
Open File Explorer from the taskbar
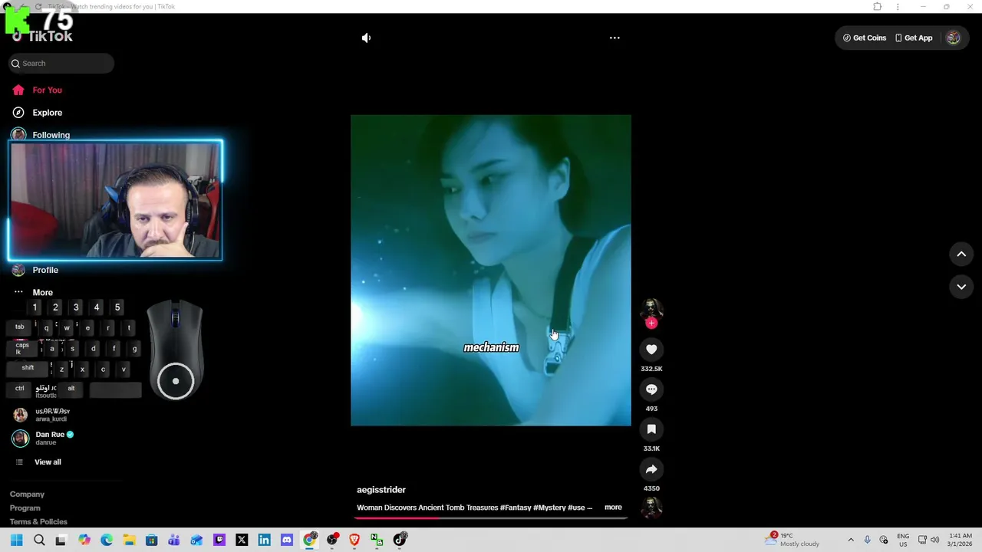(x=129, y=540)
